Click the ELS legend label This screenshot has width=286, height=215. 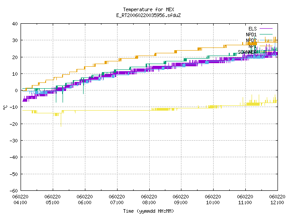click(x=252, y=29)
